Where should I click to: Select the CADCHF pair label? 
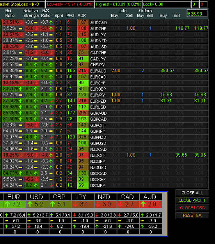point(98,53)
